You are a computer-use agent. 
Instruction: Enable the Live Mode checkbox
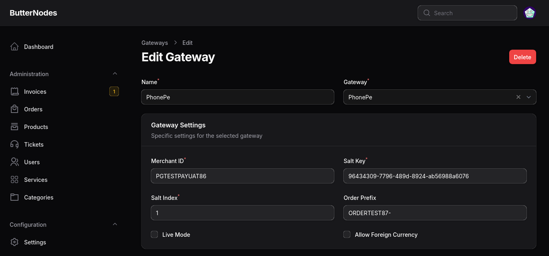pyautogui.click(x=154, y=234)
